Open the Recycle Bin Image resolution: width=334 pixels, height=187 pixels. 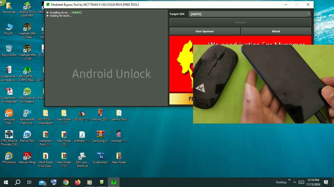pos(9,51)
